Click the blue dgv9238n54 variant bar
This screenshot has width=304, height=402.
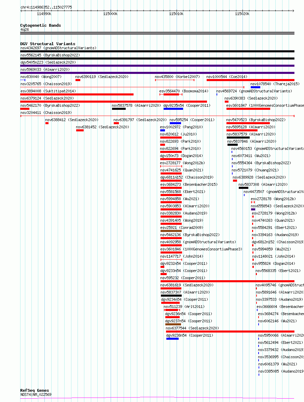tap(172, 339)
